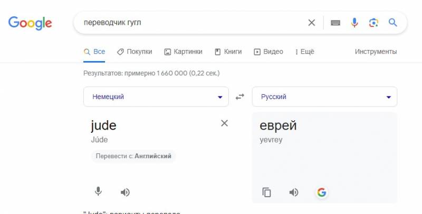Open the on-screen keyboard icon

tap(335, 23)
